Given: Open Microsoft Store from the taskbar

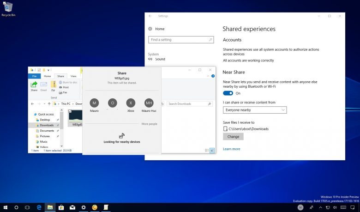Looking at the screenshot, I should pos(61,207).
